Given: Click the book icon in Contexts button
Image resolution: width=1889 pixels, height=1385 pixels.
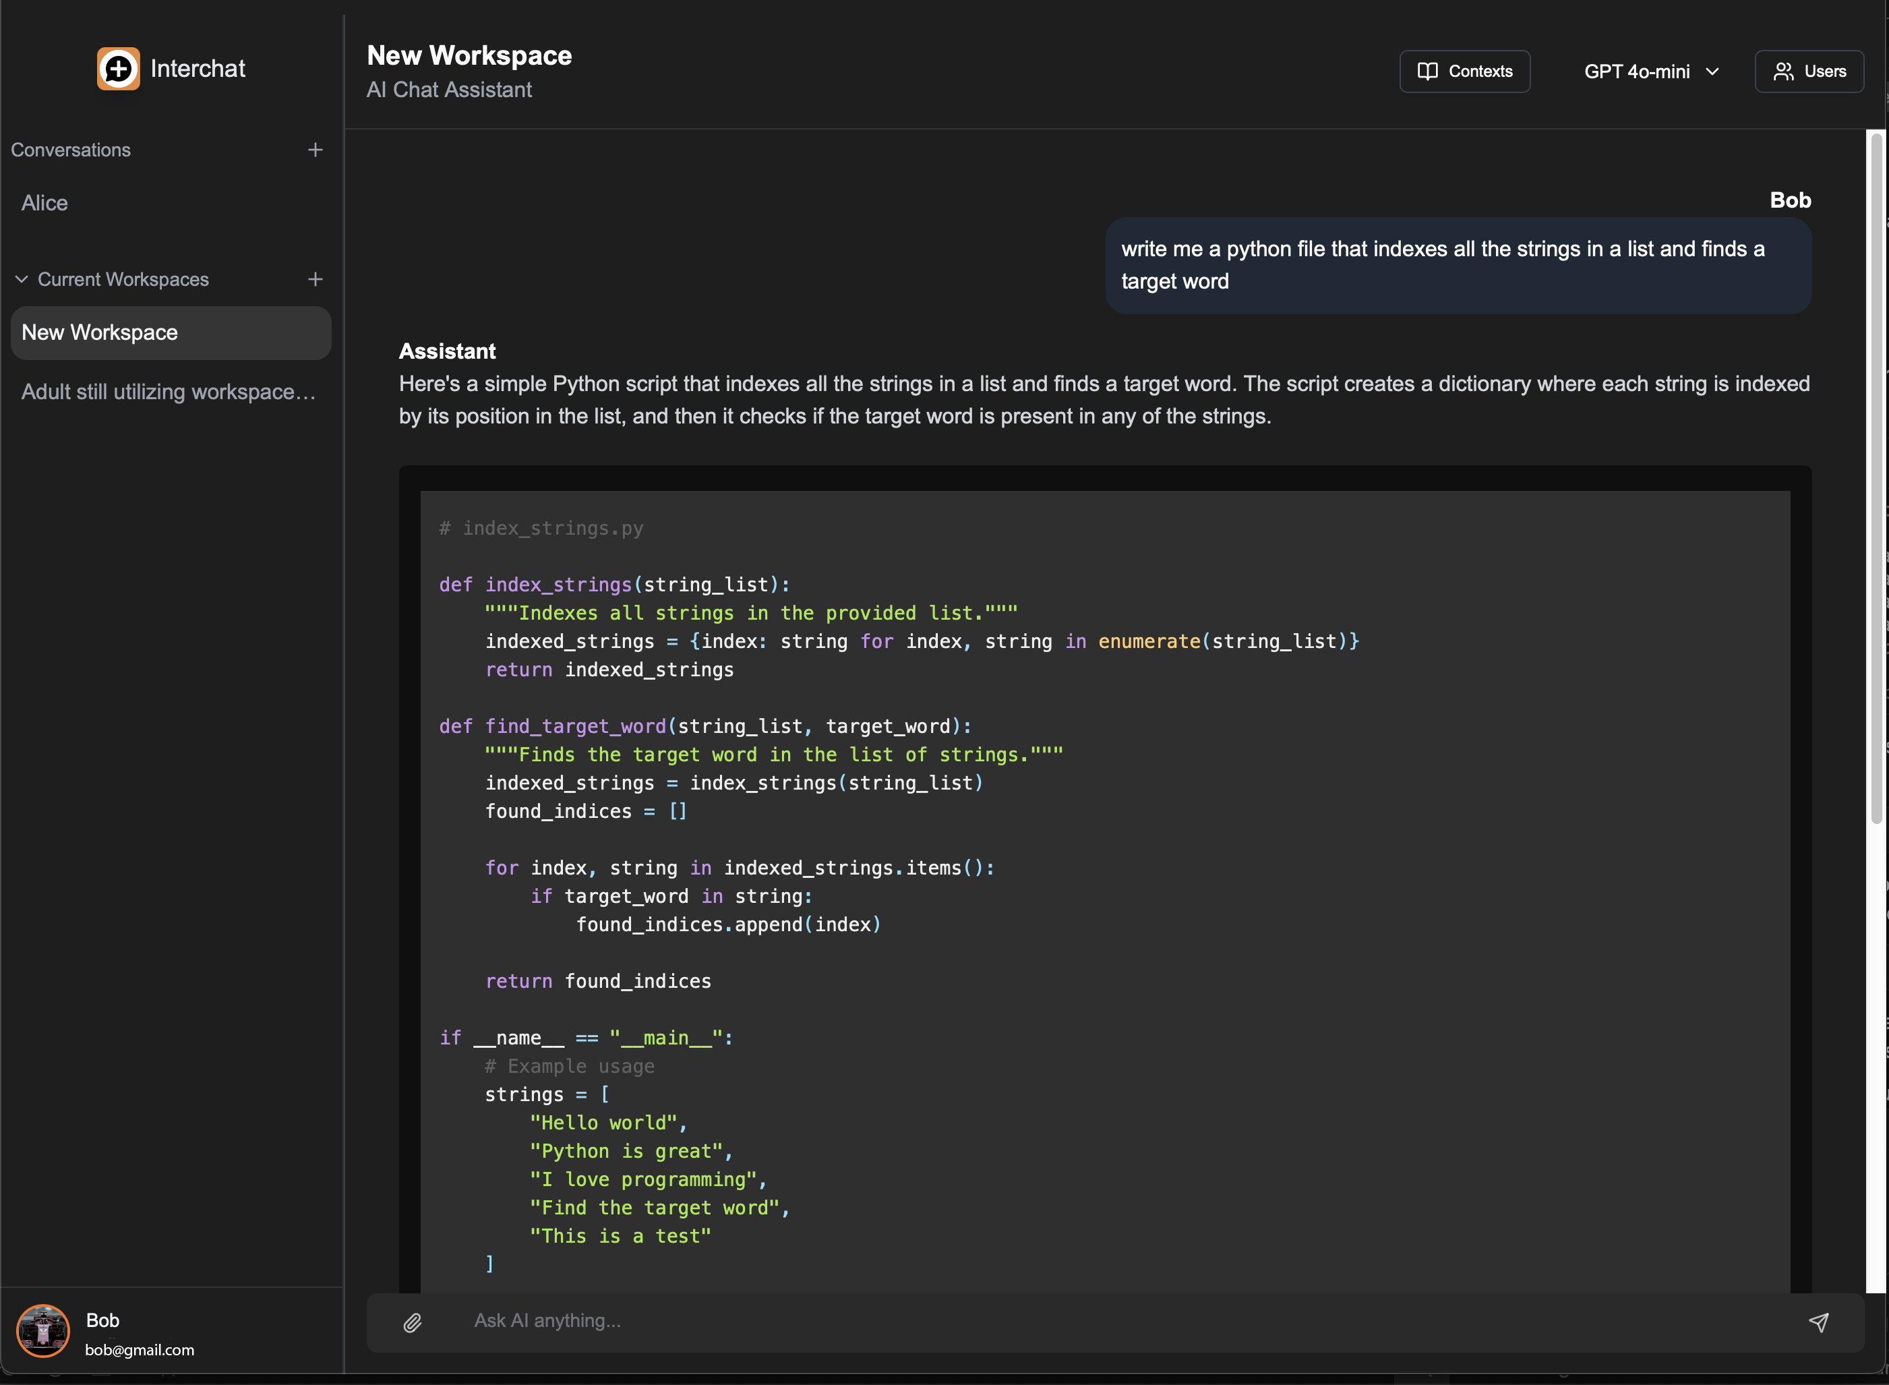Looking at the screenshot, I should (1427, 71).
